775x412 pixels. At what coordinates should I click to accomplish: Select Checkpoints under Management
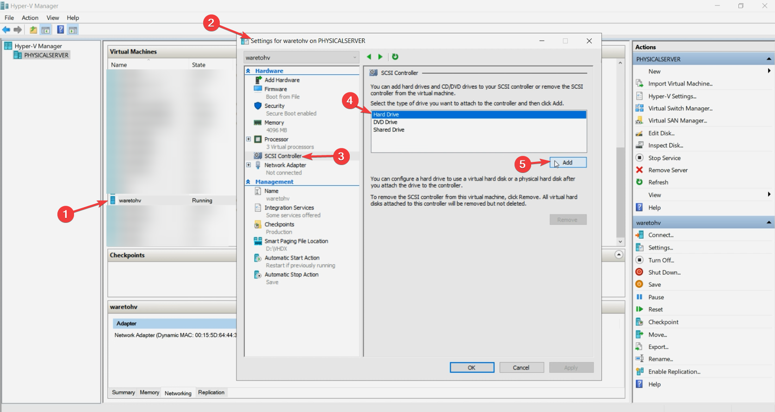pos(279,224)
